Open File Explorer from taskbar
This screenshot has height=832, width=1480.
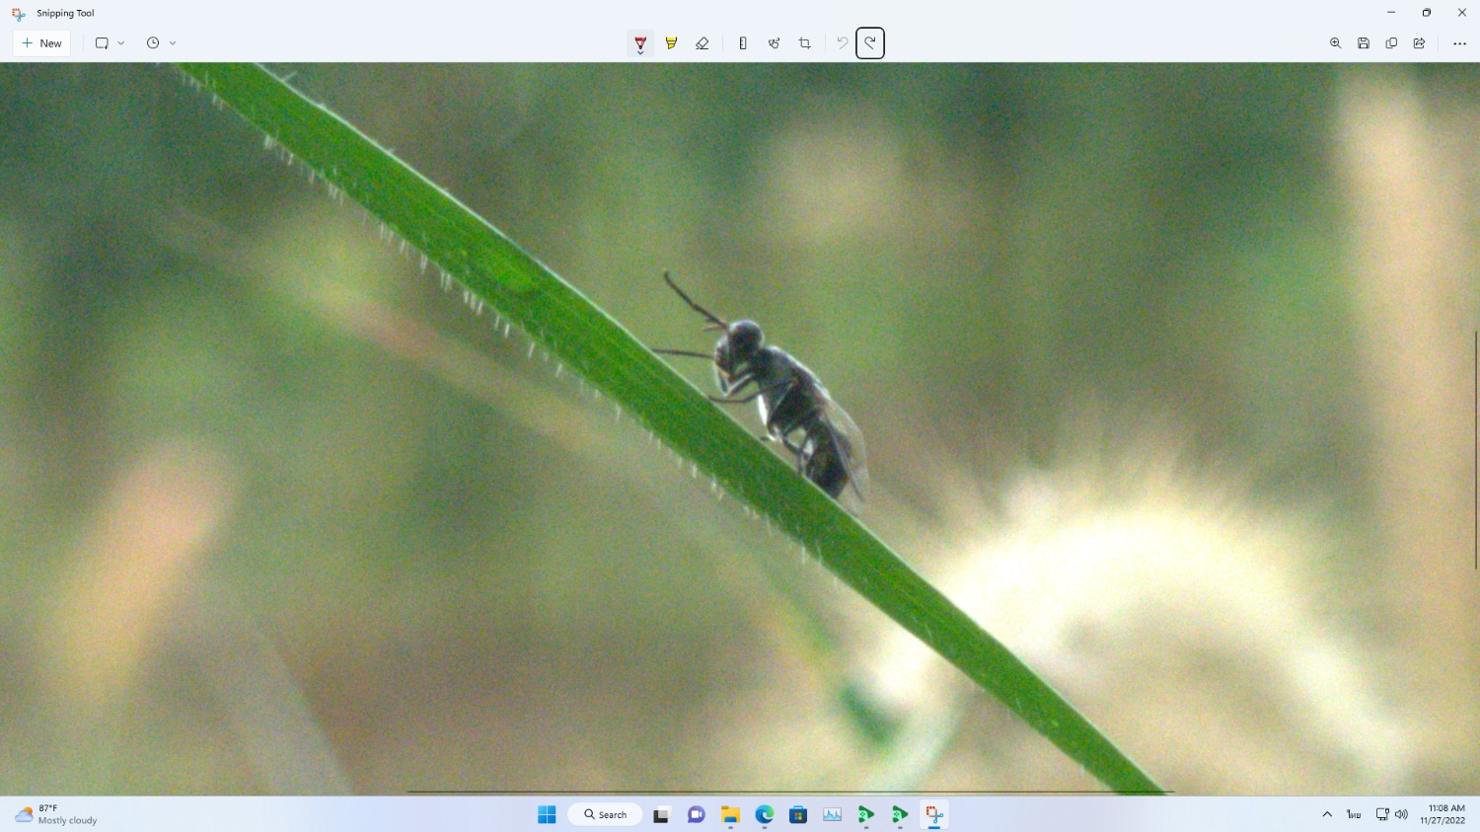[x=730, y=814]
